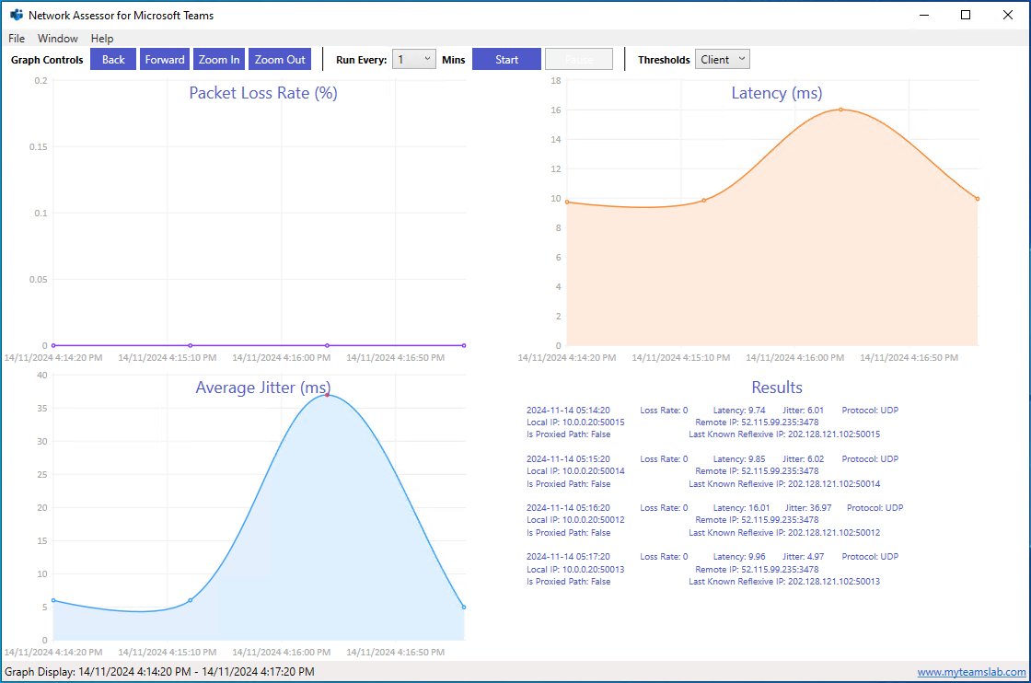Click Local IP: 10.0.0.20:50014 text
Screen dimensions: 1031x683
pos(575,470)
